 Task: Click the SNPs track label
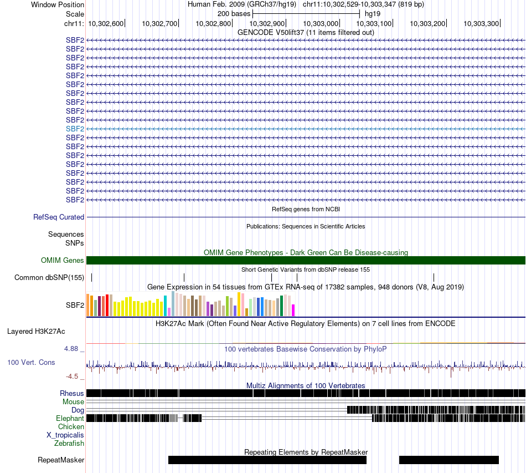(75, 243)
